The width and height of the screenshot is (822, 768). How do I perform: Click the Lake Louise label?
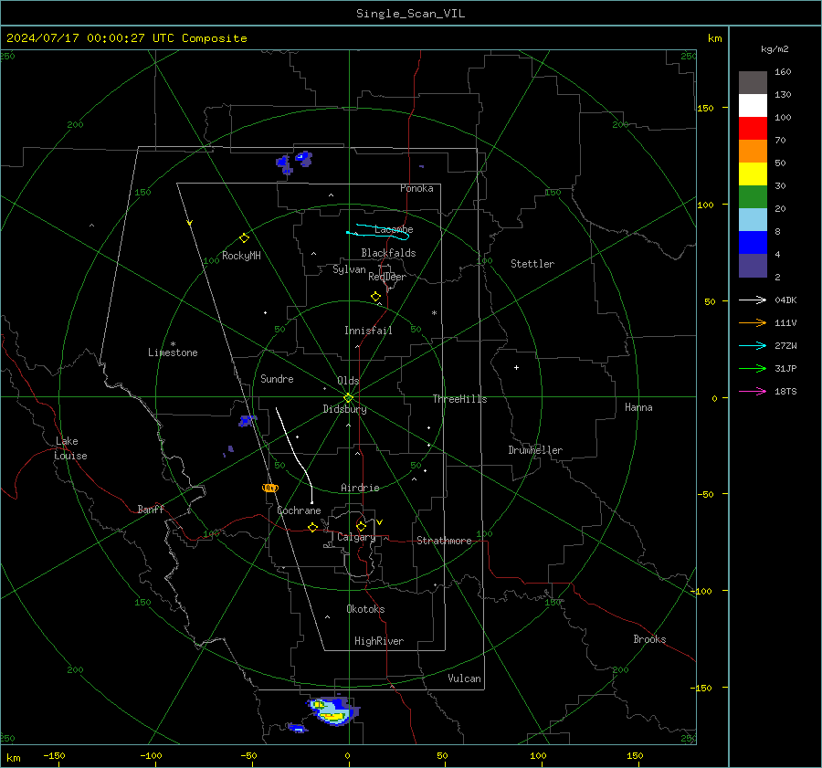point(70,448)
